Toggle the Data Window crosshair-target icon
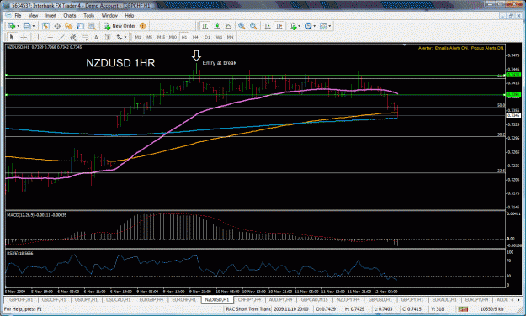Screen dimensions: 526x316 (x=57, y=26)
